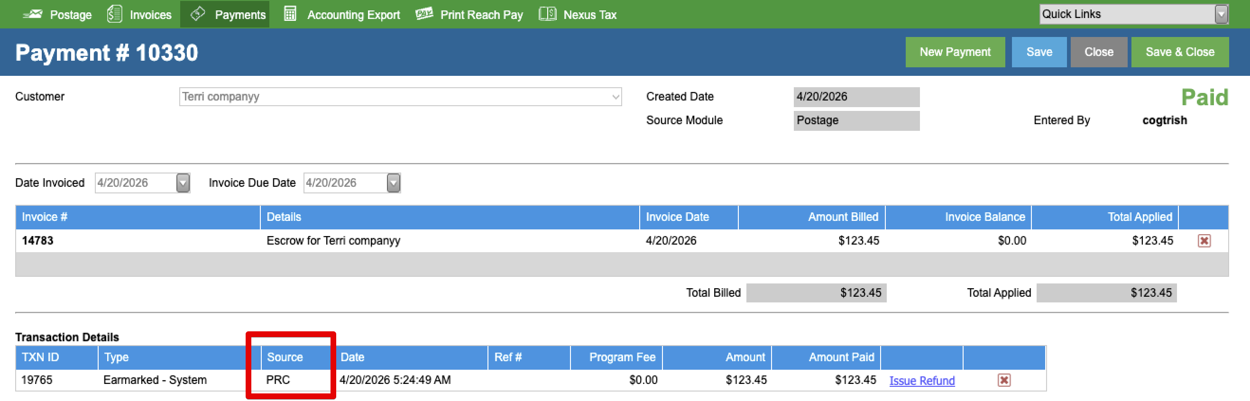Remove invoice 14783 with red X icon

[1204, 240]
